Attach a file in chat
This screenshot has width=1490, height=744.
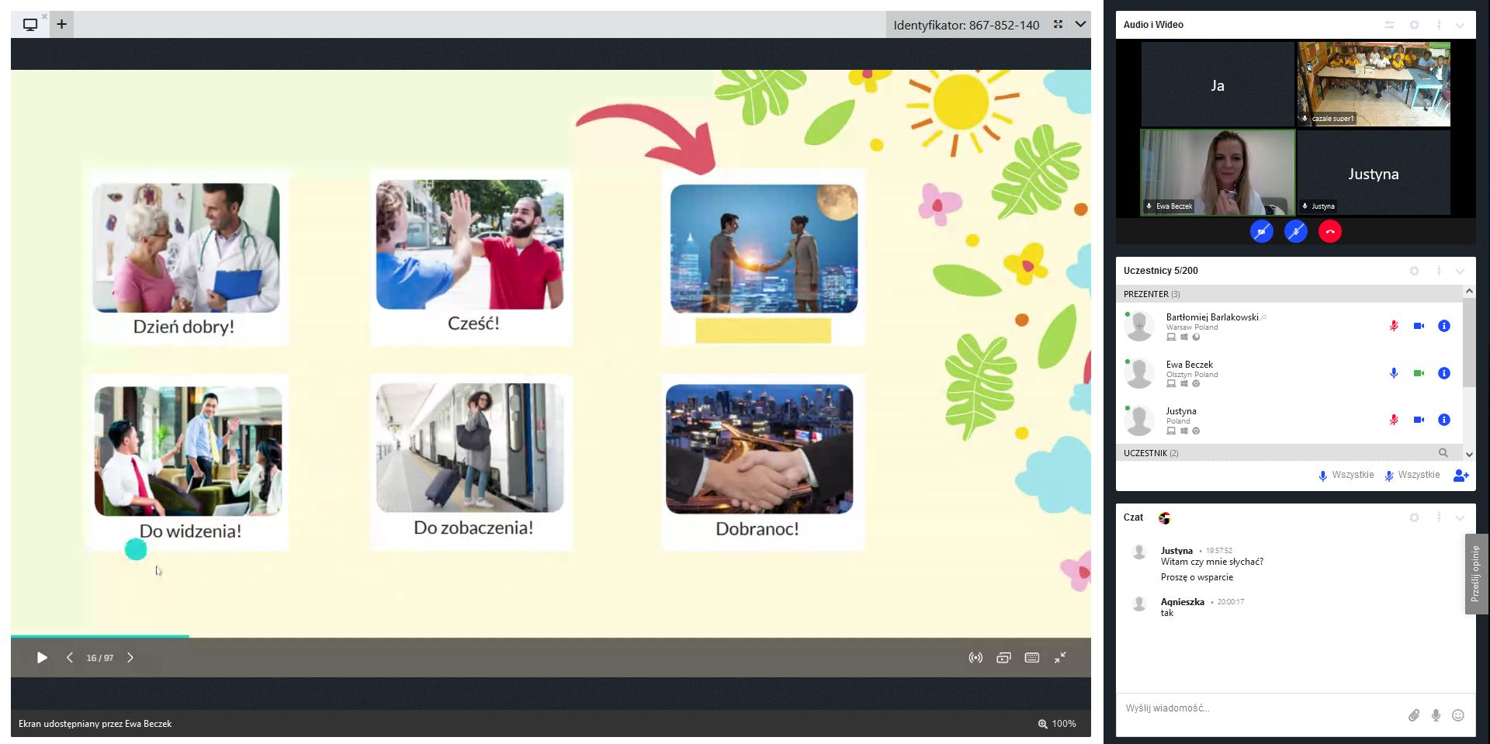pos(1413,715)
